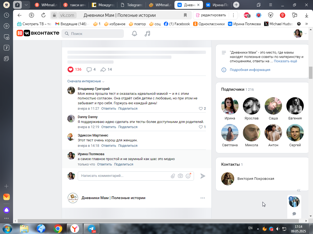
Task: Open Виктория Покровская contact
Action: (x=255, y=179)
